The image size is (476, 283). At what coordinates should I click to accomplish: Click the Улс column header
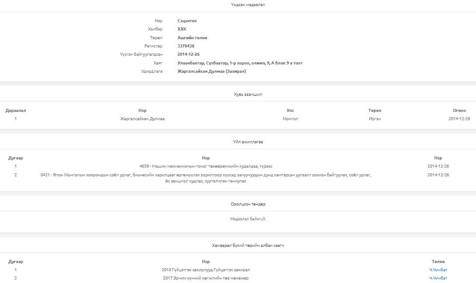click(x=290, y=111)
